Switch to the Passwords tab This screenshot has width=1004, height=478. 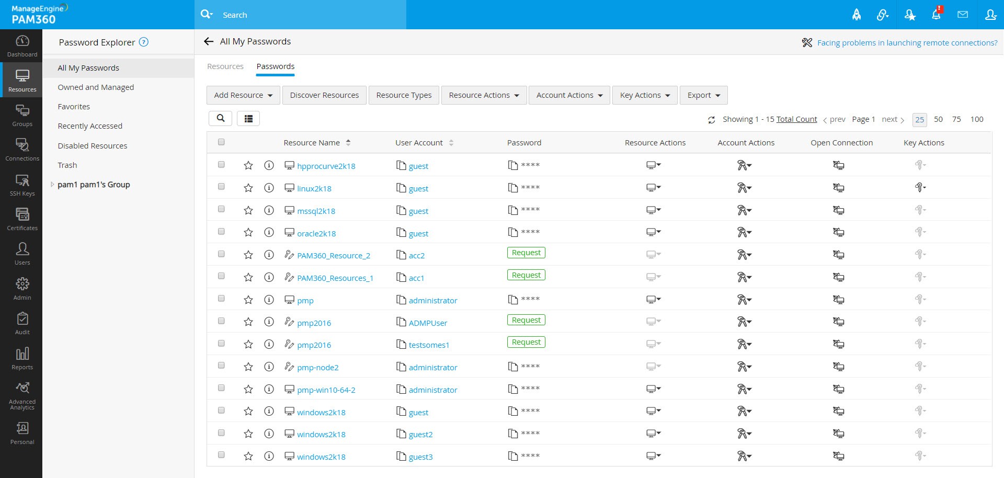[x=276, y=66]
